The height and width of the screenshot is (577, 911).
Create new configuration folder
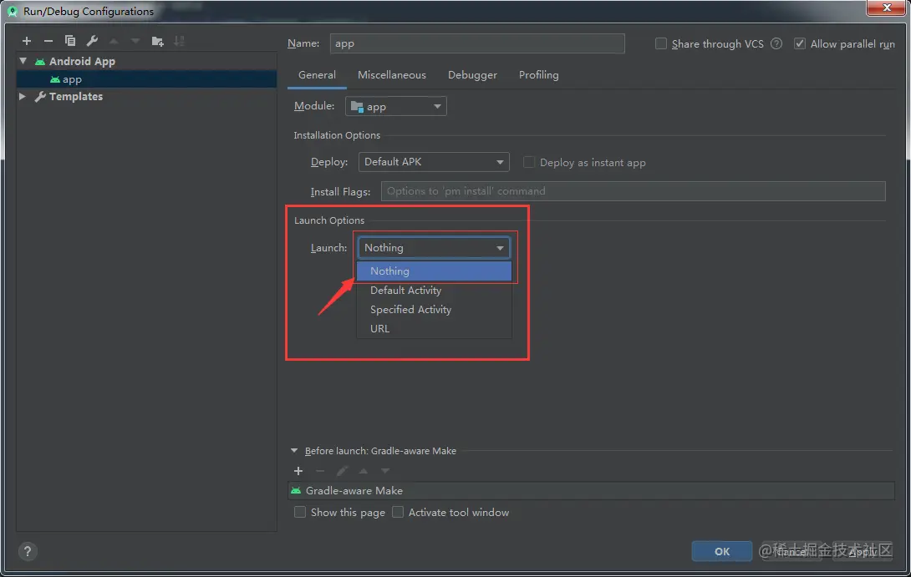tap(157, 41)
